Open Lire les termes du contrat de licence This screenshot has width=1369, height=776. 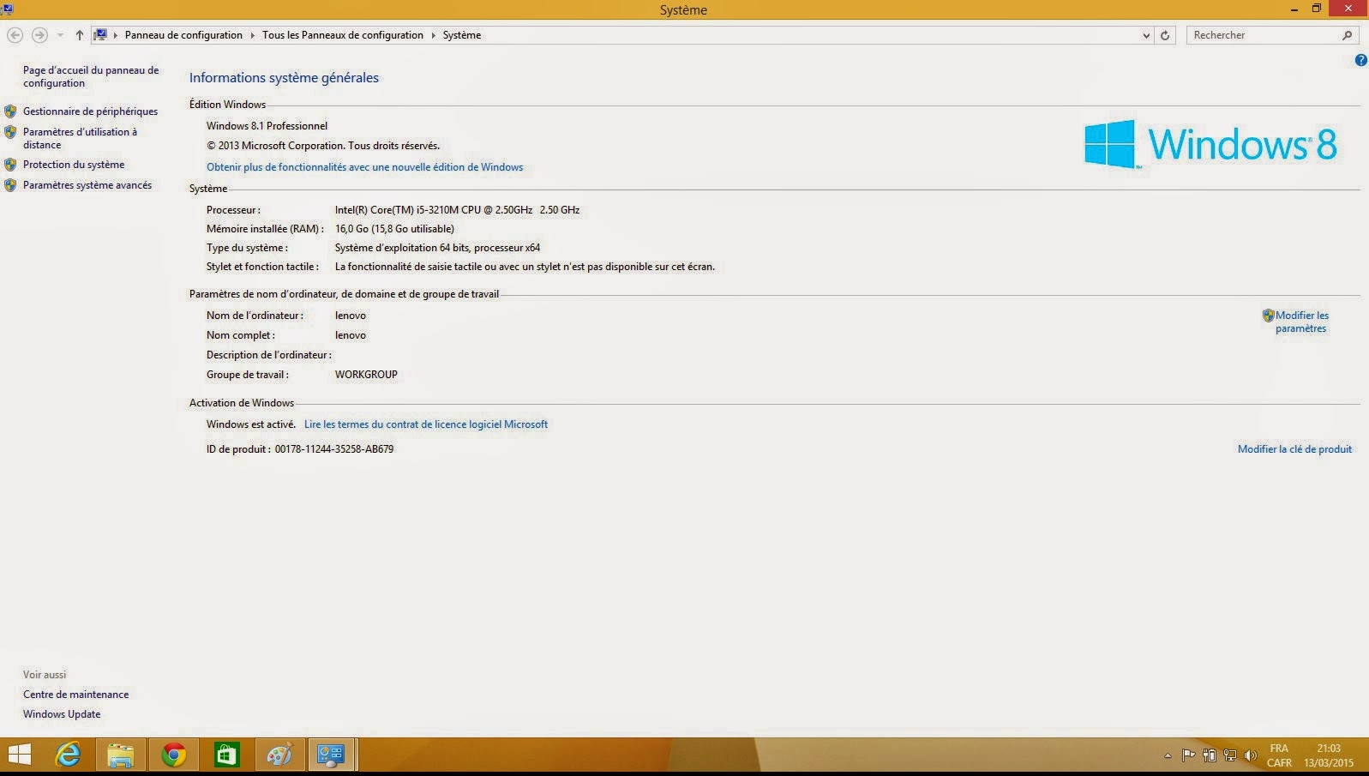(426, 424)
